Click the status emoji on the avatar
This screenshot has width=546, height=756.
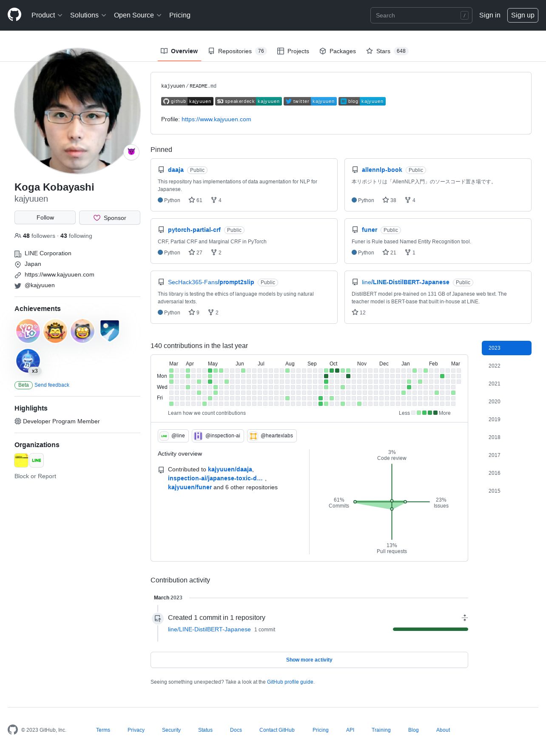point(131,152)
